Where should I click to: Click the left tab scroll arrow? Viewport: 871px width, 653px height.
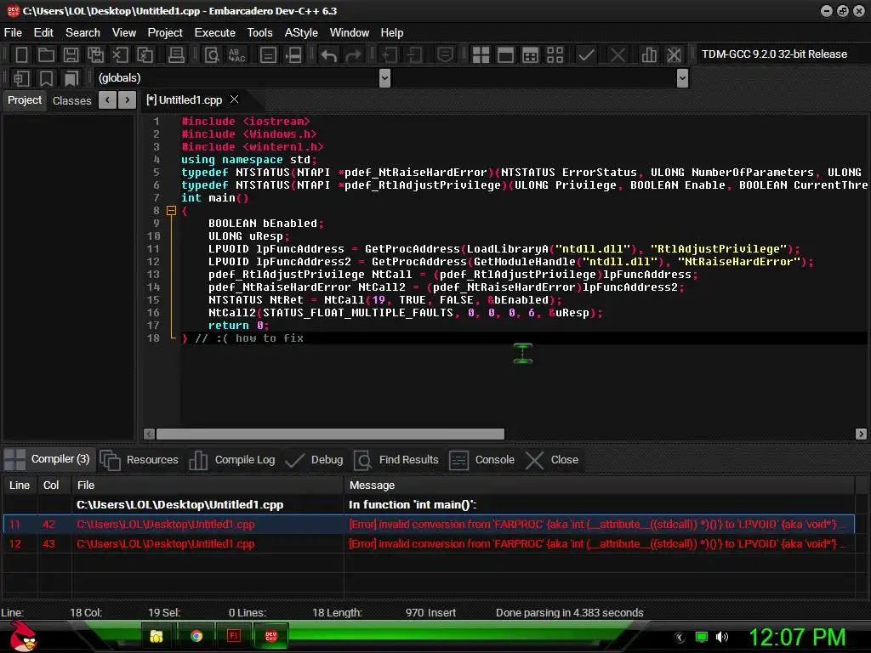coord(108,100)
